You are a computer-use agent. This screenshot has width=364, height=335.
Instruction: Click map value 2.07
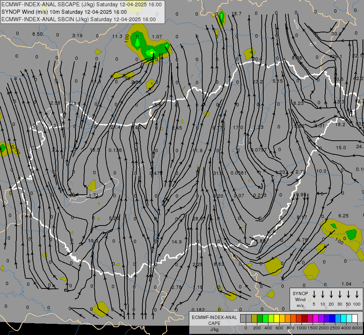[x=239, y=195]
